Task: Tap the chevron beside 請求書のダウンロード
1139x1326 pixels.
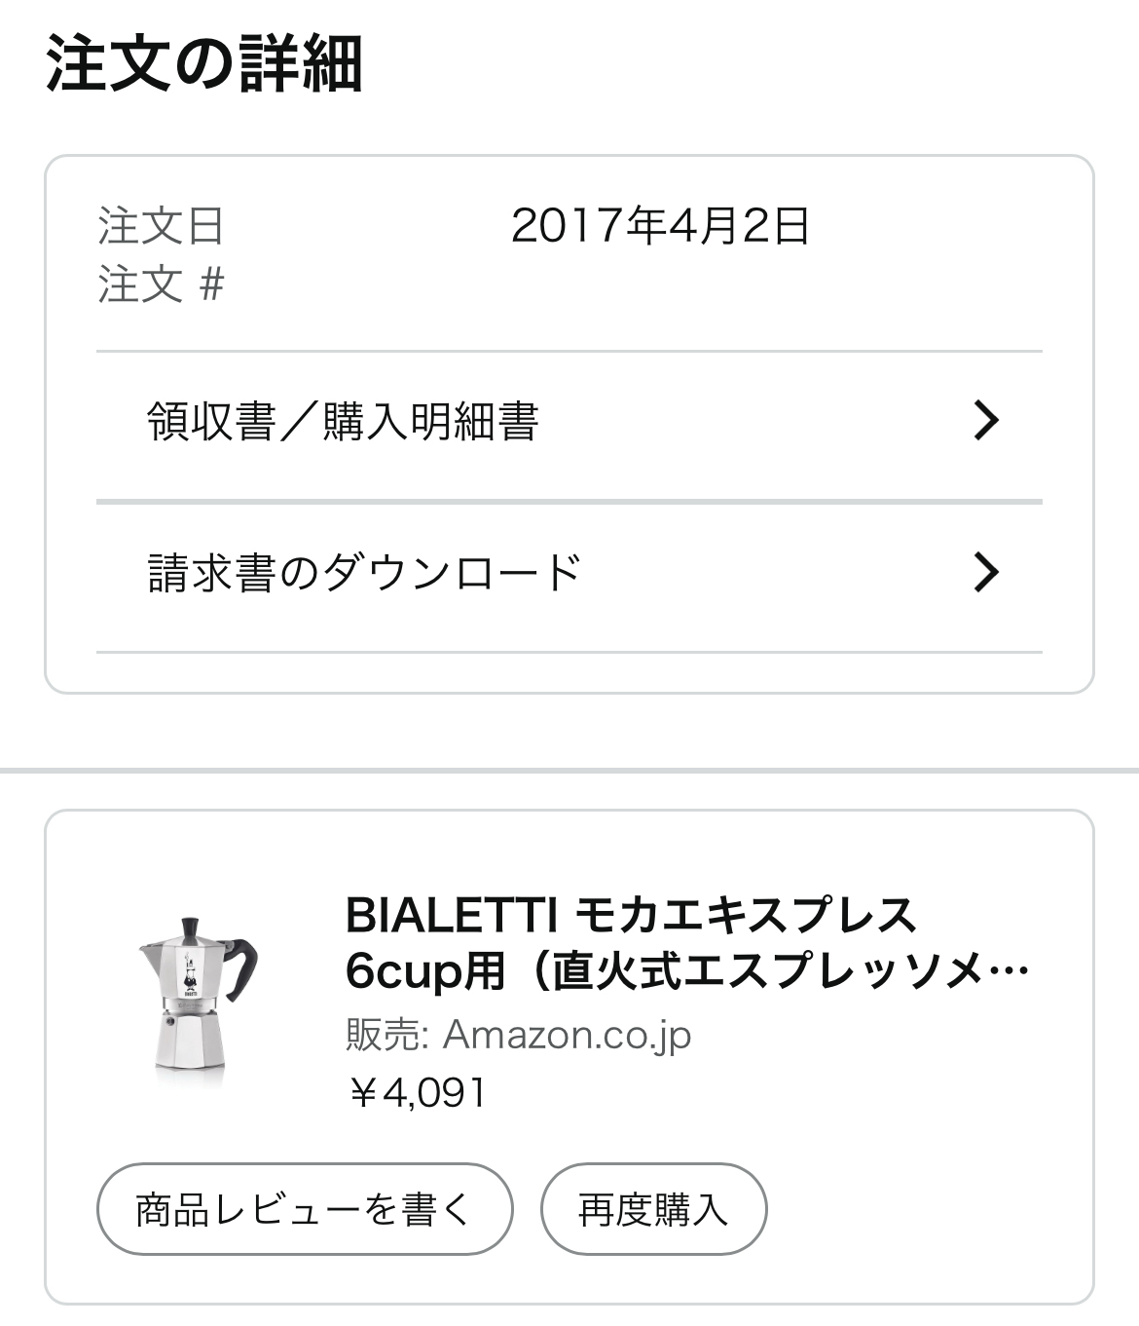Action: coord(985,573)
